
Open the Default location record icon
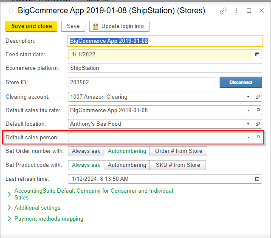coord(257,124)
